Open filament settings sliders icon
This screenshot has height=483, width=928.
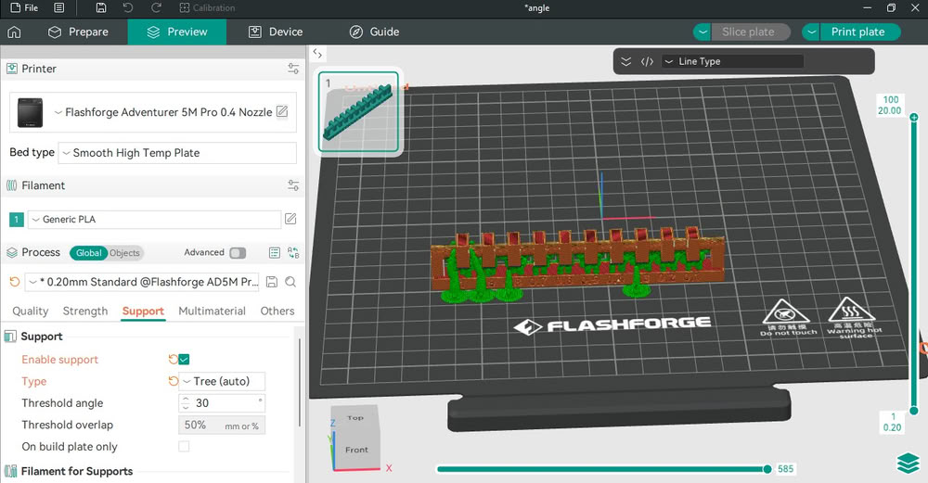tap(293, 185)
